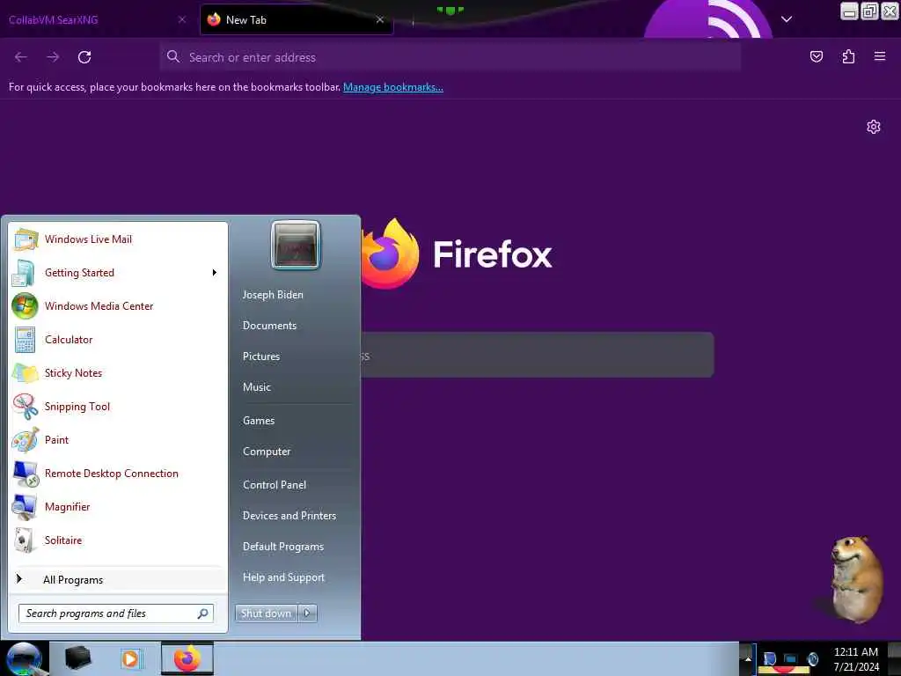901x676 pixels.
Task: Open Sticky Notes
Action: pyautogui.click(x=118, y=372)
